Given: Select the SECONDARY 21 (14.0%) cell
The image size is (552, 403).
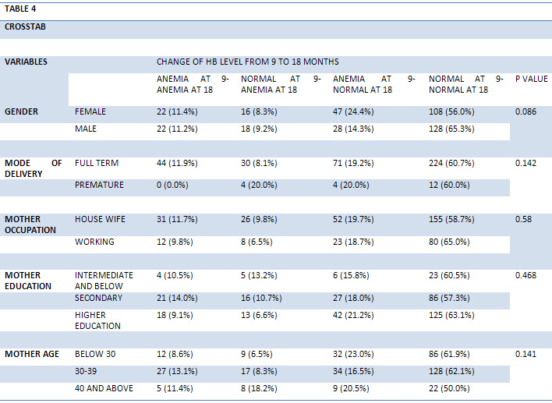Looking at the screenshot, I should tap(177, 298).
